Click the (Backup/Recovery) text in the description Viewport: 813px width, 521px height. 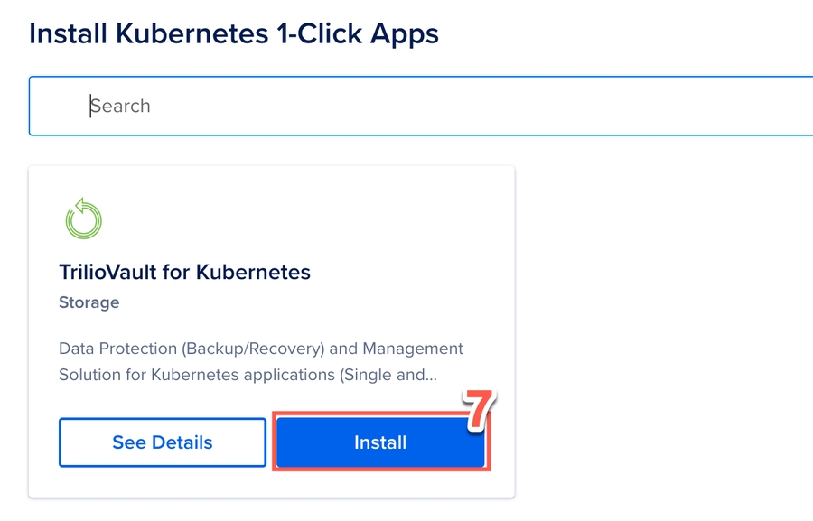pos(252,349)
